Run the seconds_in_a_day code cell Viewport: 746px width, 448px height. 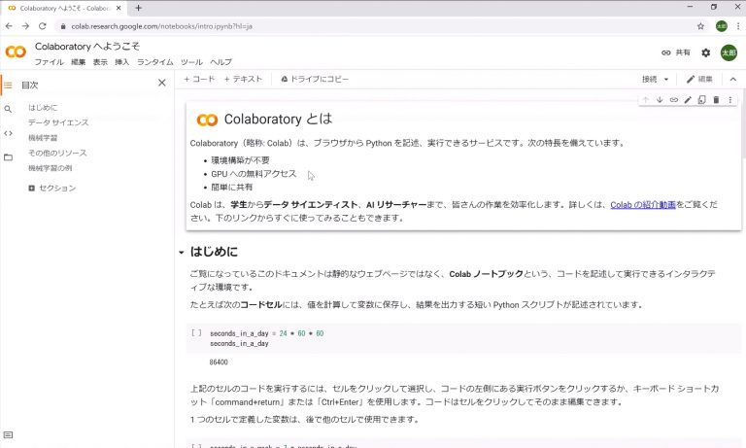coord(196,332)
